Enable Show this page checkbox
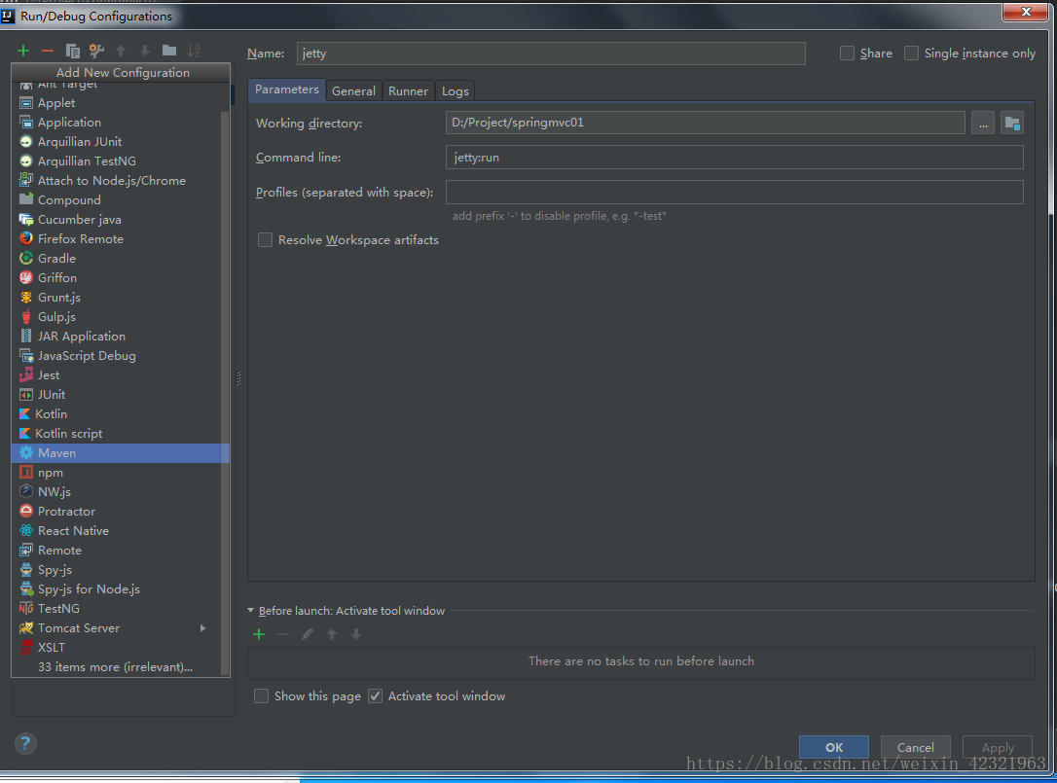Image resolution: width=1057 pixels, height=783 pixels. pyautogui.click(x=261, y=696)
